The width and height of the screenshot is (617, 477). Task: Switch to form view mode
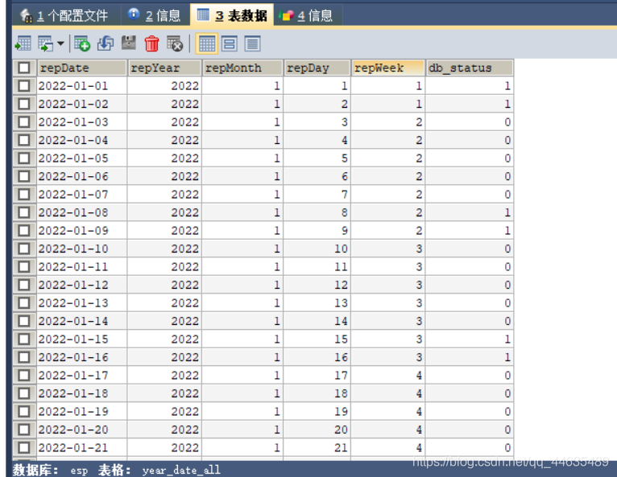pos(230,43)
